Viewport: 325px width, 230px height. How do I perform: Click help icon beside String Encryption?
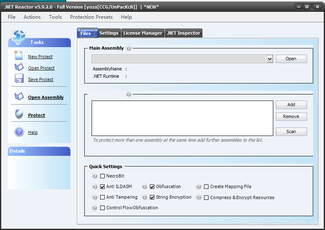click(x=145, y=197)
